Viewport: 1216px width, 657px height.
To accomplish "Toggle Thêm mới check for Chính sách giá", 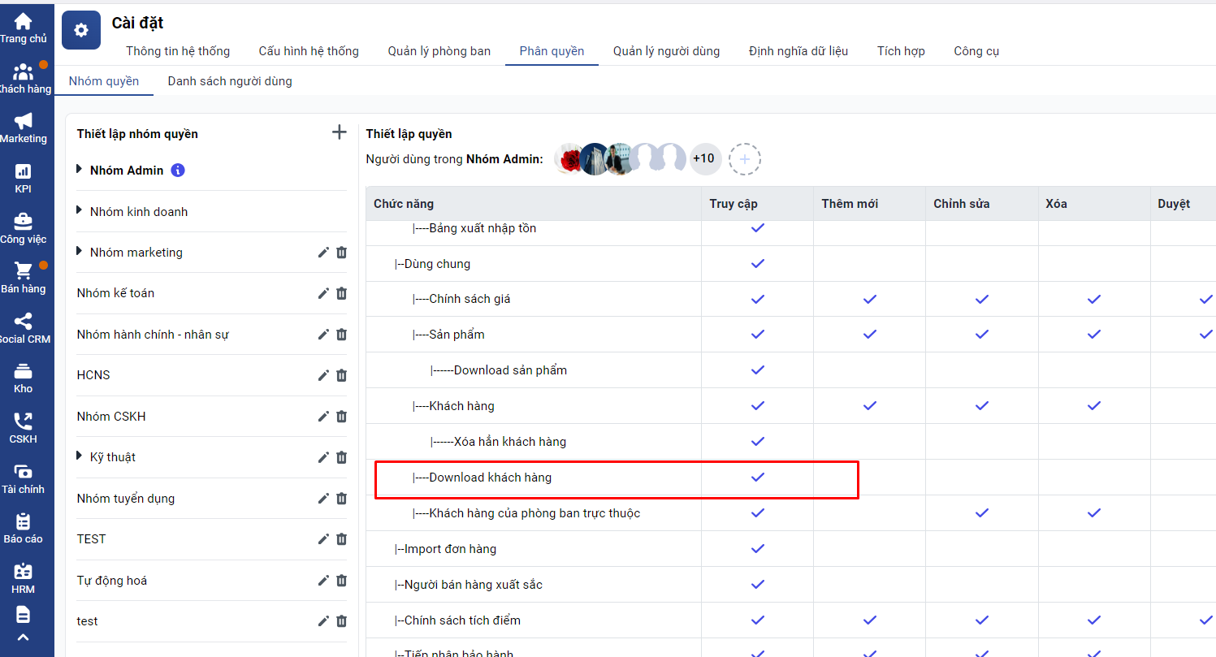I will (x=870, y=299).
